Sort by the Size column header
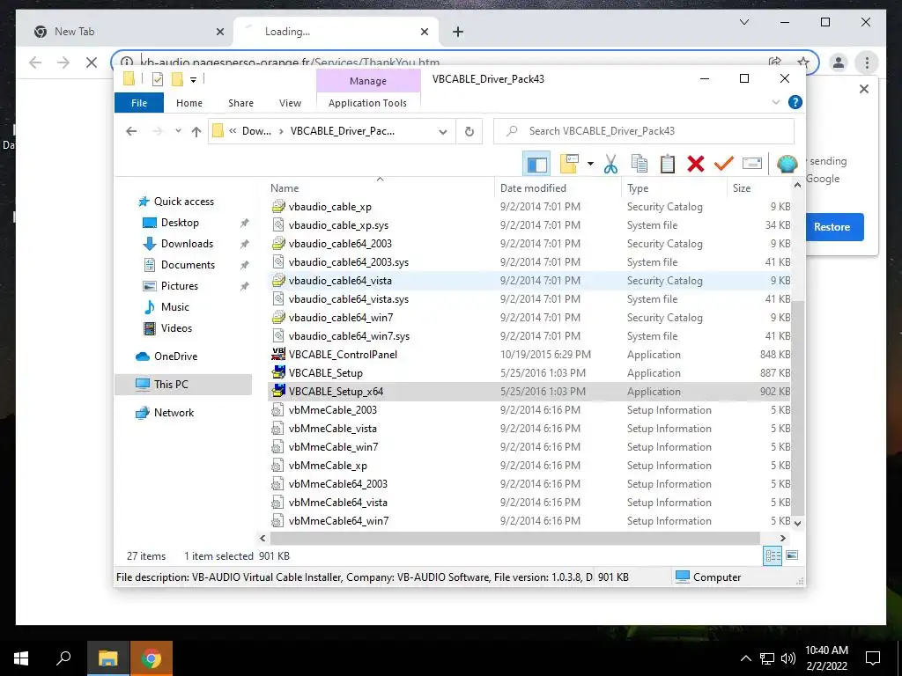The image size is (902, 676). click(x=758, y=188)
